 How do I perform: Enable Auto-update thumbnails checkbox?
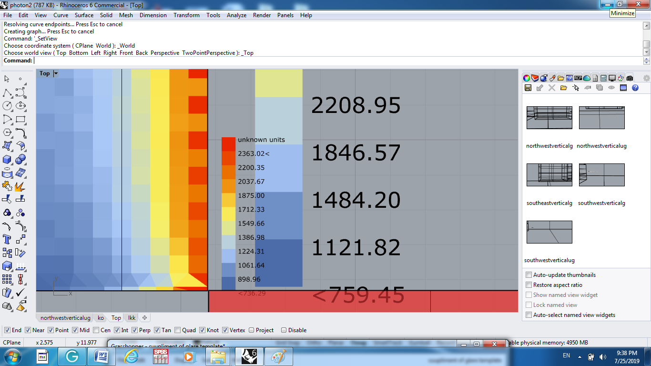529,275
